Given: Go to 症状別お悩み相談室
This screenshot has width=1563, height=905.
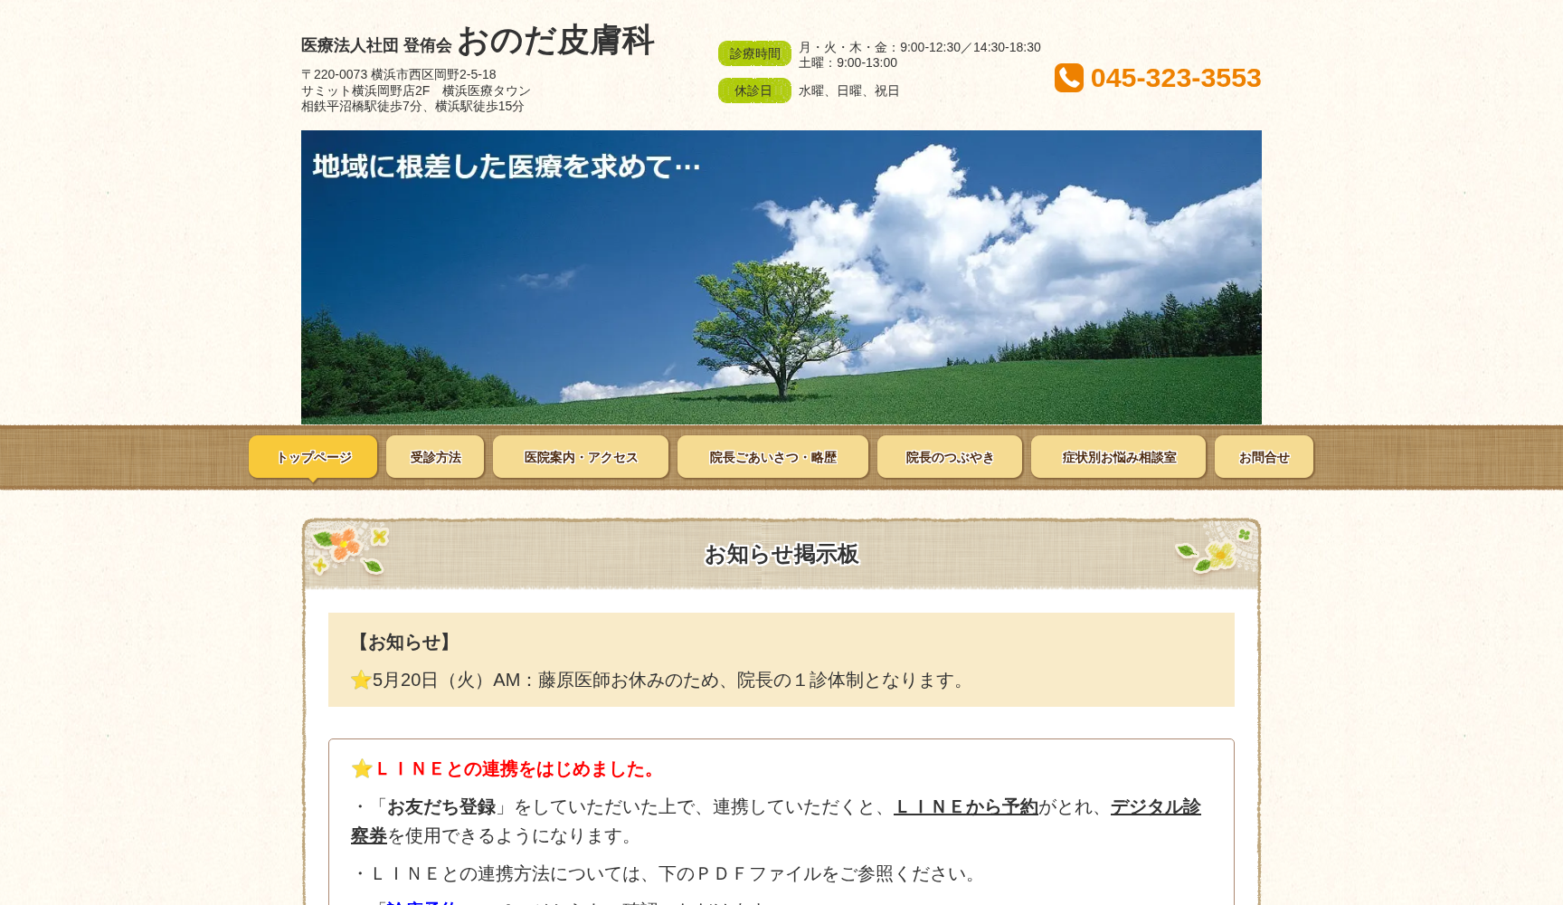Looking at the screenshot, I should coord(1117,457).
